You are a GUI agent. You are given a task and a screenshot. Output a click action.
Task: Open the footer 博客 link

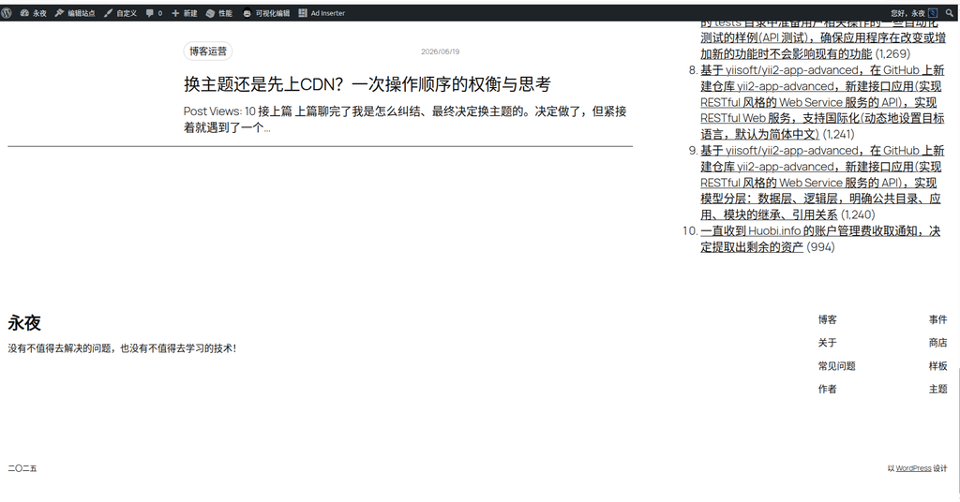827,319
